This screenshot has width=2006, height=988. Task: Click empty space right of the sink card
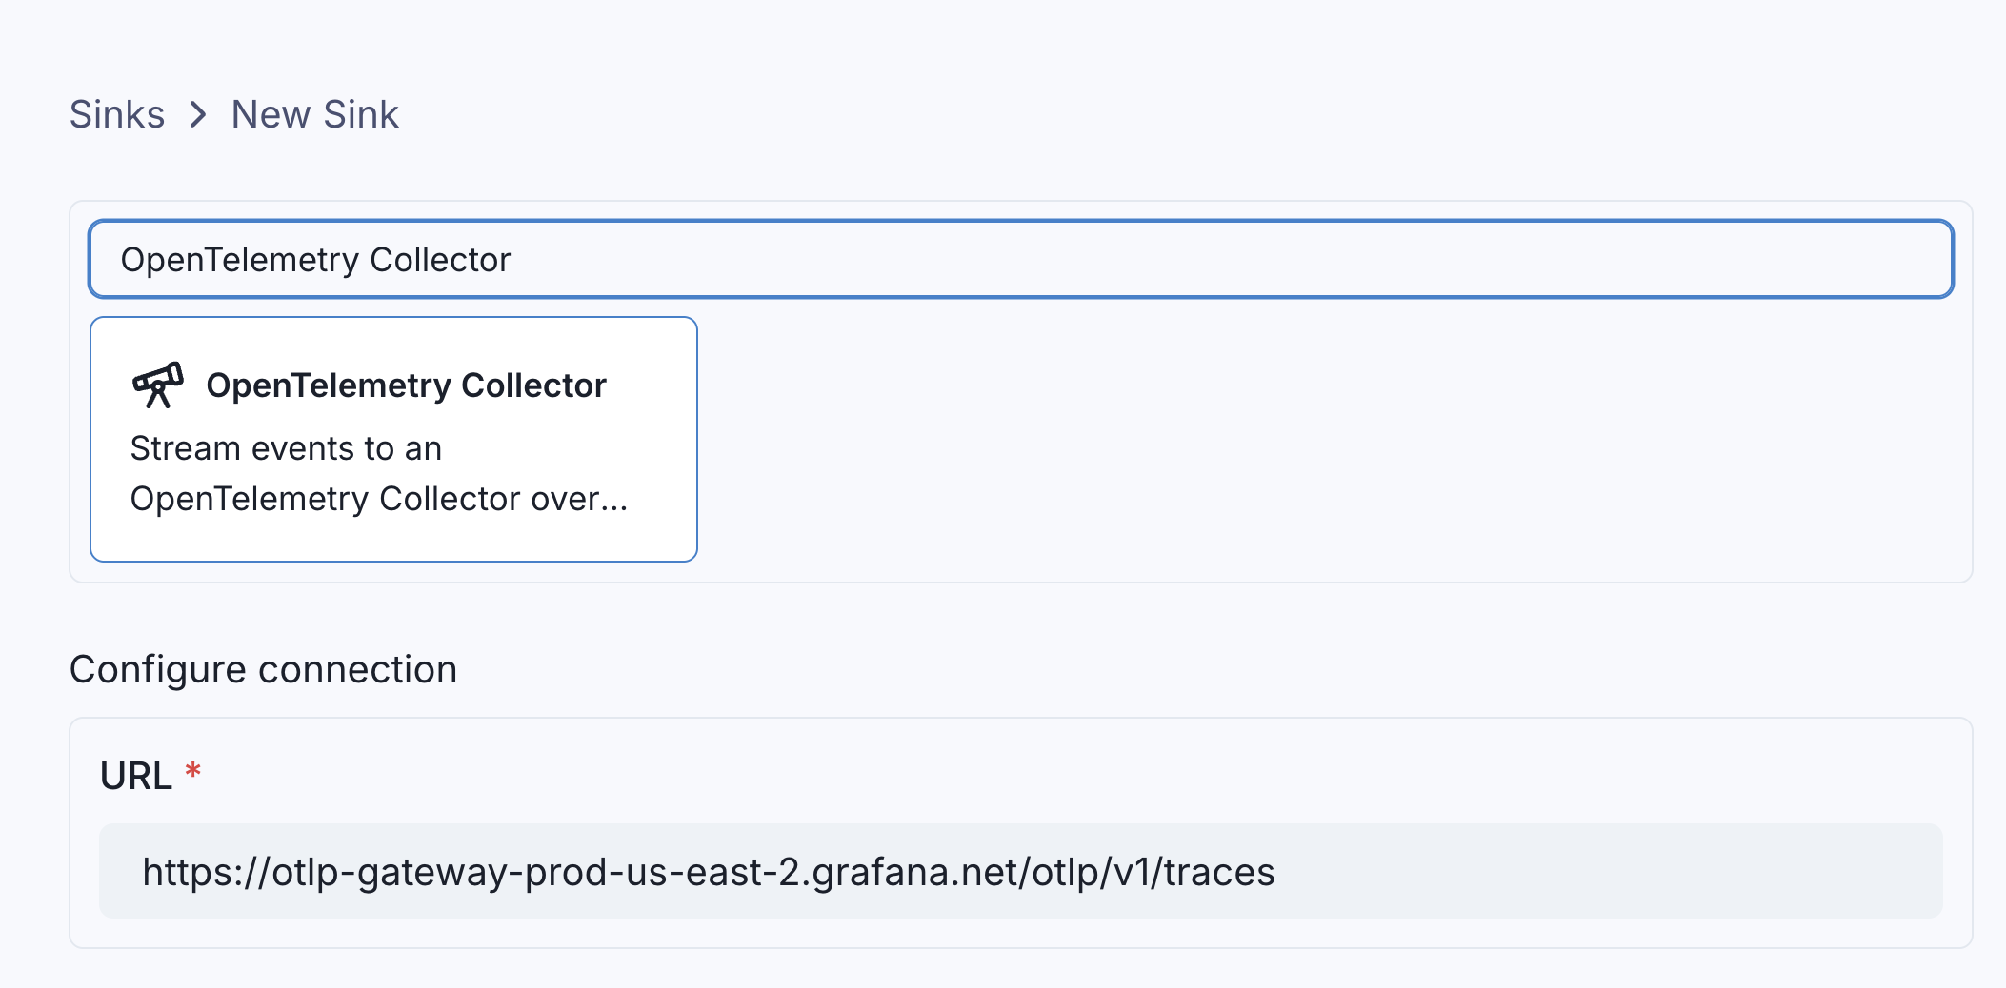pos(1334,440)
